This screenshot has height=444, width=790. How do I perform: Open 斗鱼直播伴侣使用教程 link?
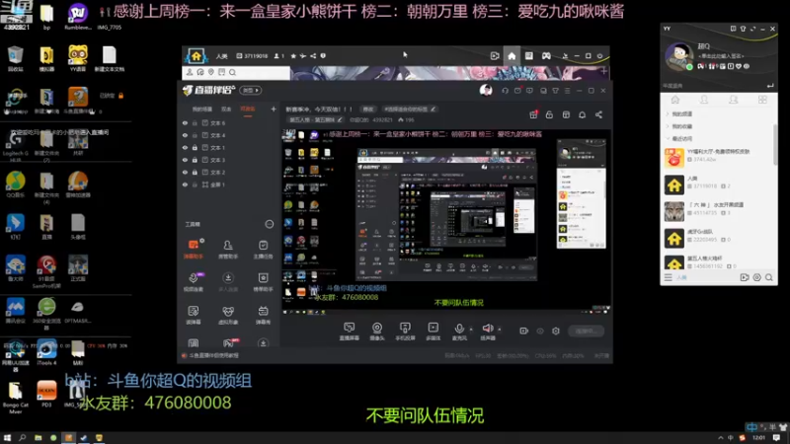213,355
